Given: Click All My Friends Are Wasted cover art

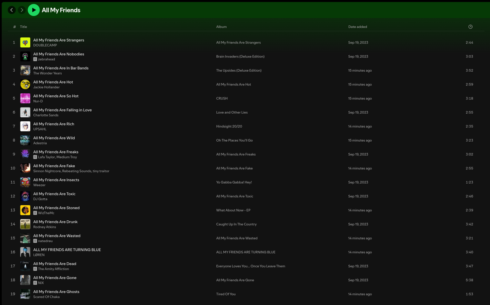Looking at the screenshot, I should pyautogui.click(x=25, y=238).
